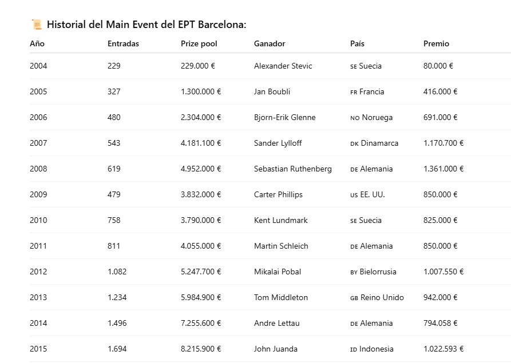The height and width of the screenshot is (363, 511).
Task: Click the prize pool 8.215.900 € cell
Action: pos(201,349)
